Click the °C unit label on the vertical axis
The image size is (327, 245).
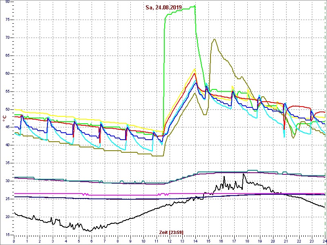(x=4, y=118)
